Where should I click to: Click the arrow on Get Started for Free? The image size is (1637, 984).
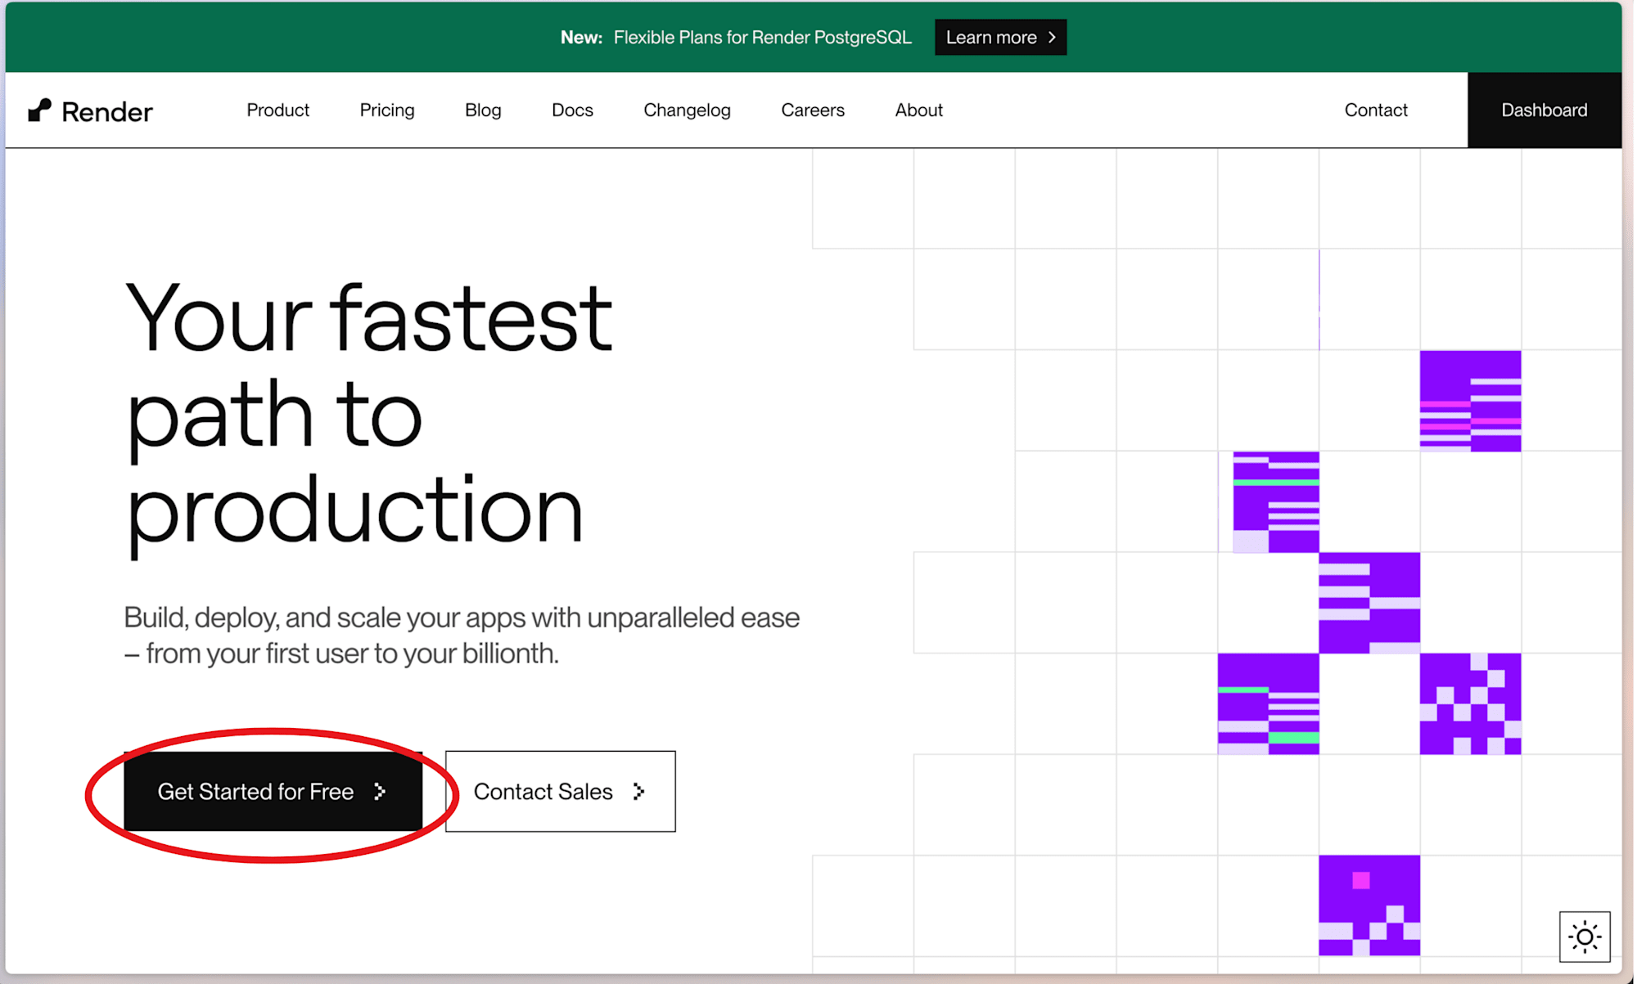click(381, 793)
